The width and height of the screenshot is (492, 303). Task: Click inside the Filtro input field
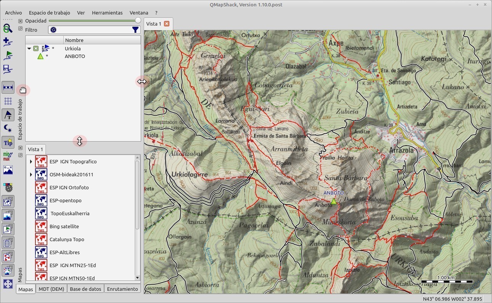pyautogui.click(x=94, y=30)
